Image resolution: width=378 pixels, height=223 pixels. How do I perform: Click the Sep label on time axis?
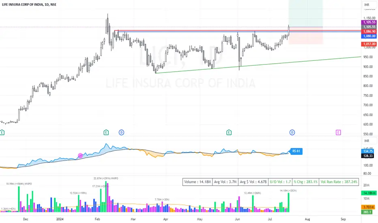[343, 219]
